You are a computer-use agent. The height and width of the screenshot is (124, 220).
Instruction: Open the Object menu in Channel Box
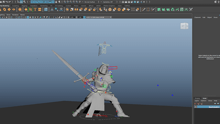209,17
